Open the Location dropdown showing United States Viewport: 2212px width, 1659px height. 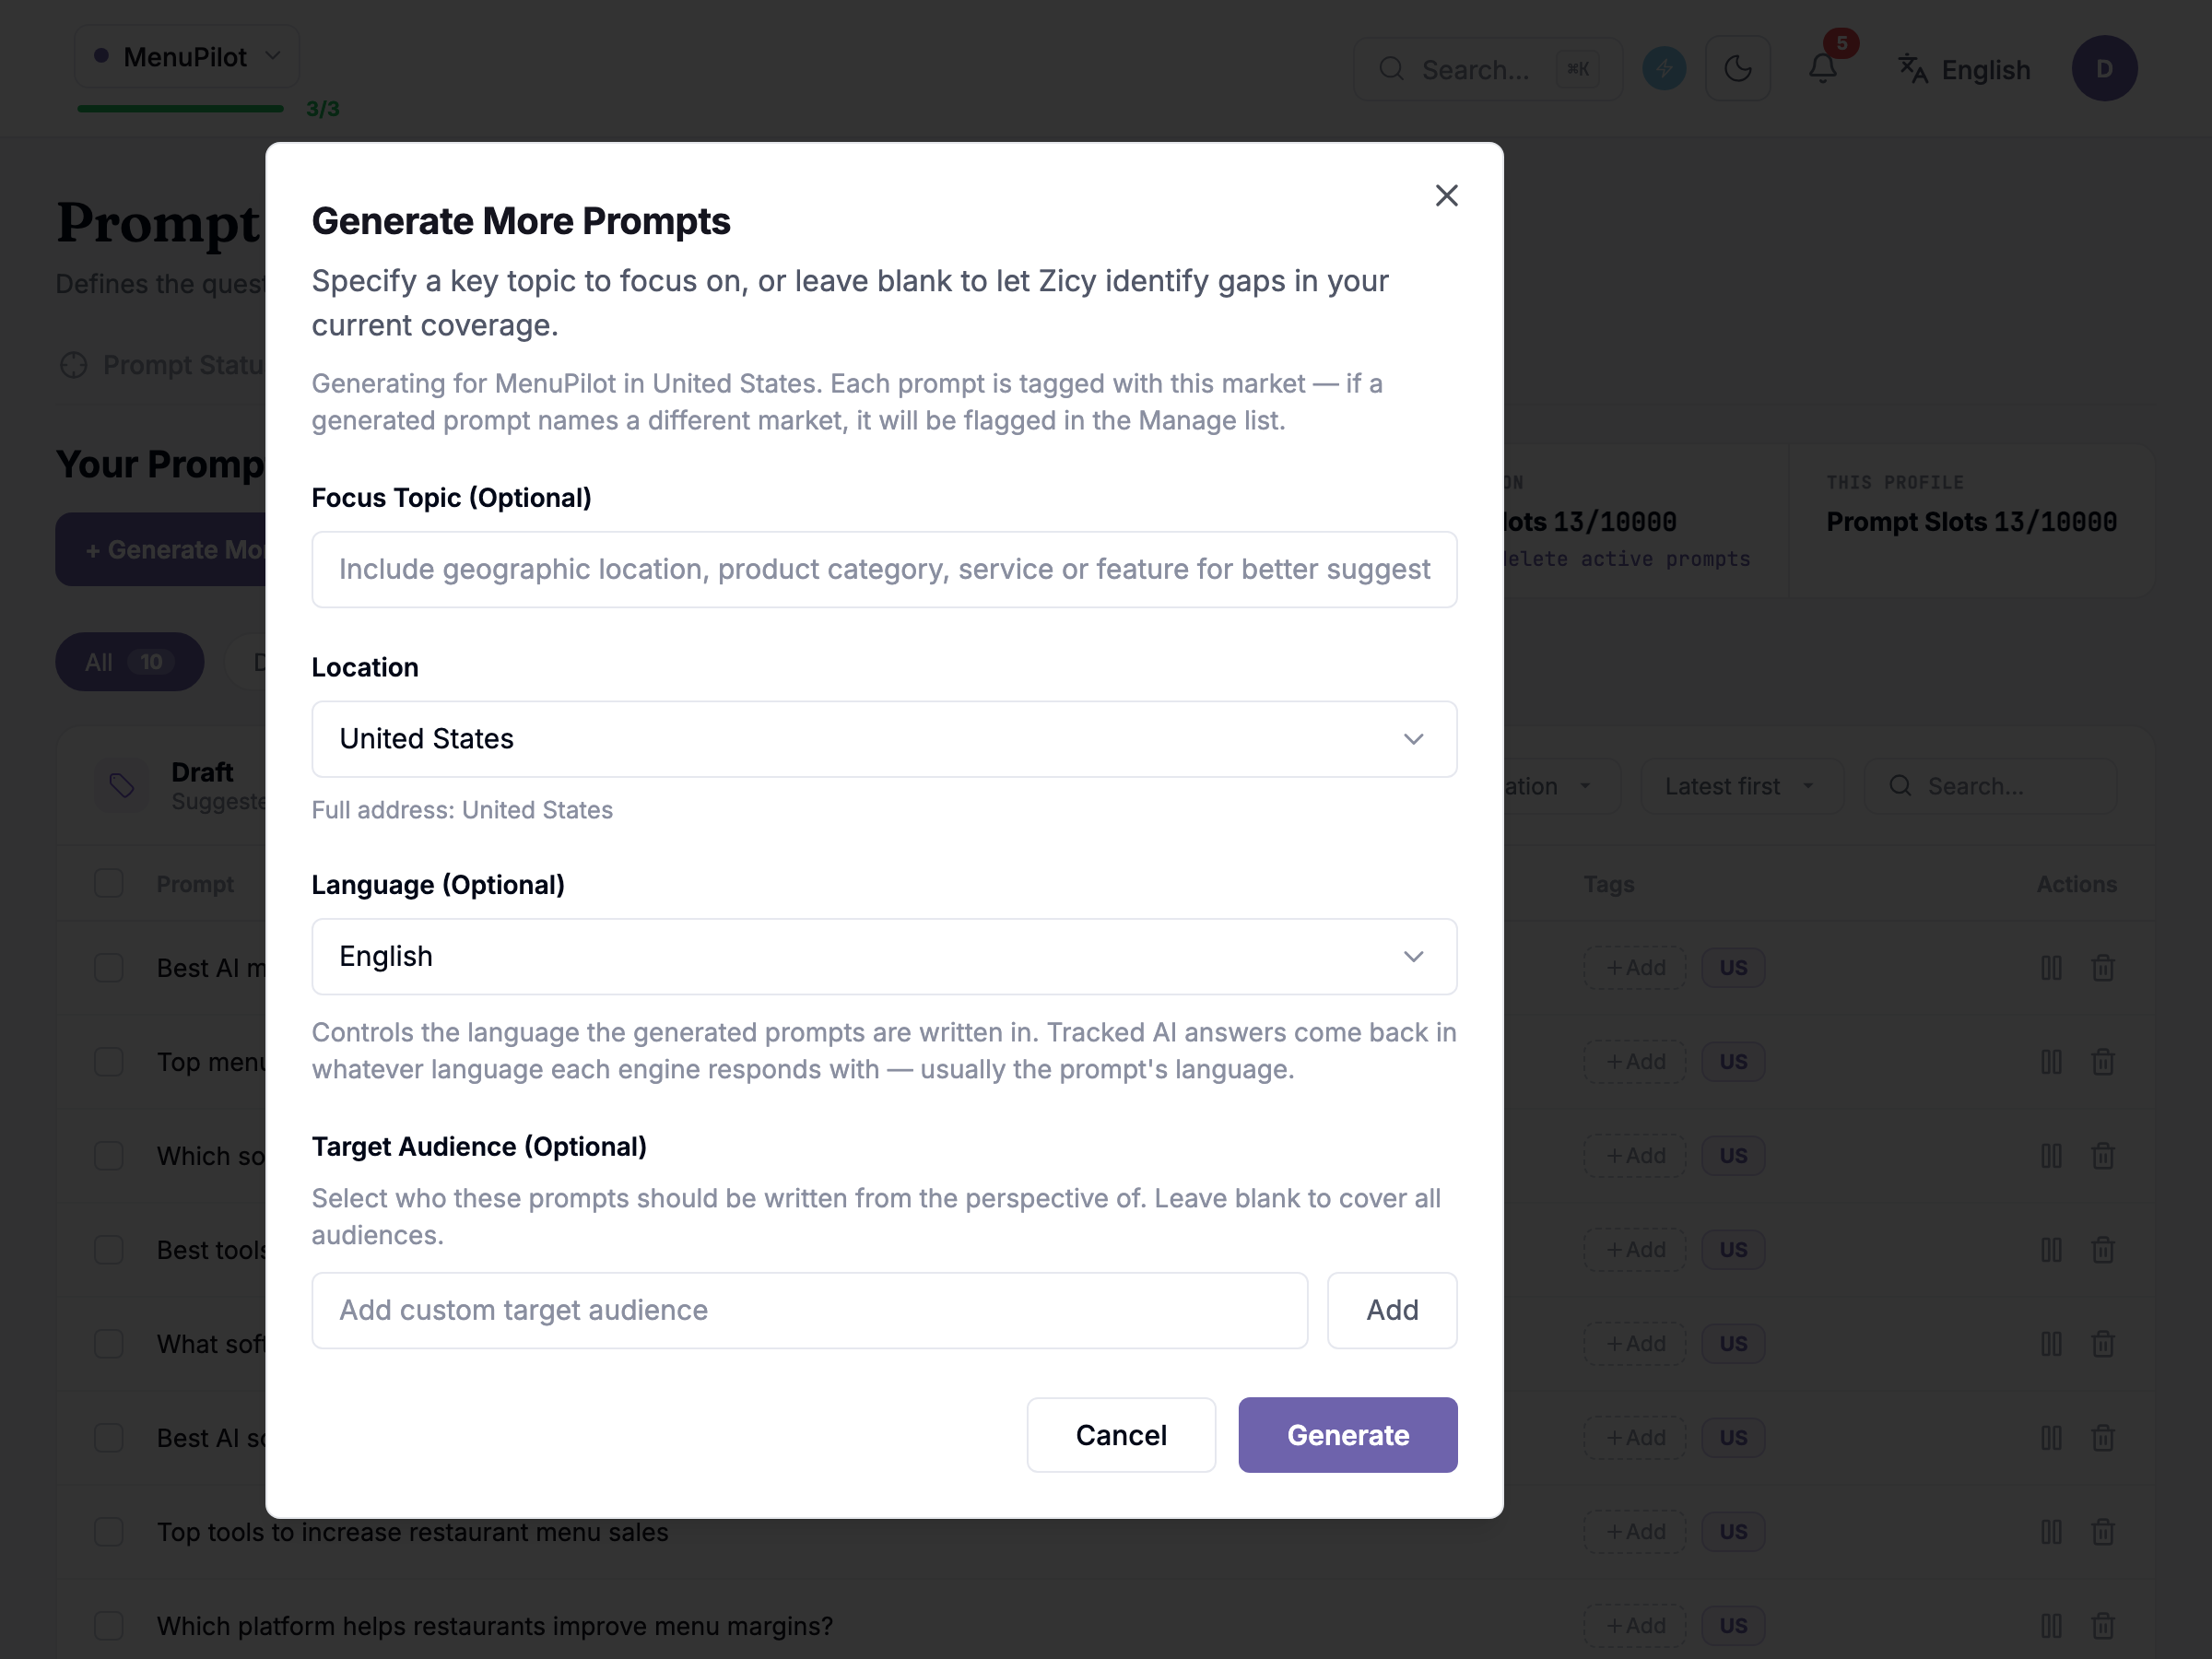884,738
